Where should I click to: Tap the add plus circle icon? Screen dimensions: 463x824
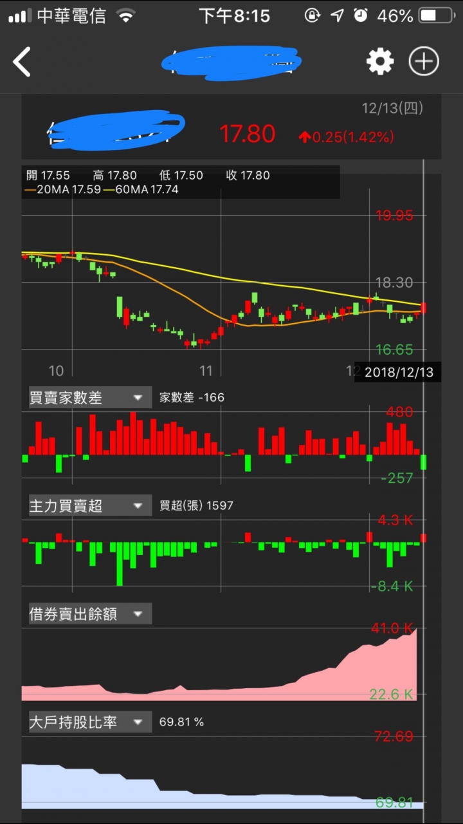pyautogui.click(x=424, y=62)
